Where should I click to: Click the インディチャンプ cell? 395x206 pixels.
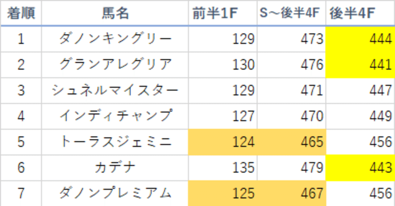coord(115,116)
